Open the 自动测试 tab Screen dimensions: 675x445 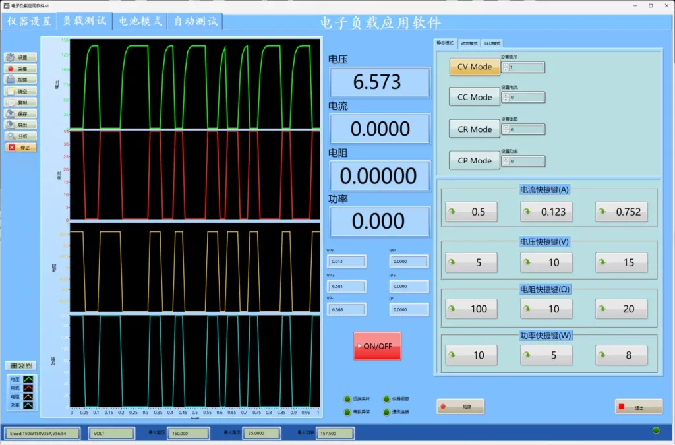195,21
